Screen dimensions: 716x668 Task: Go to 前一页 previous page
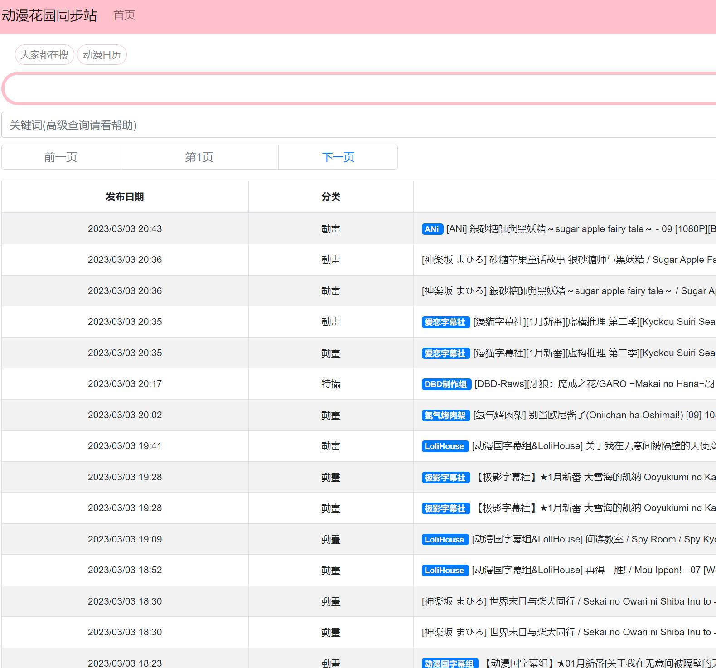(61, 157)
